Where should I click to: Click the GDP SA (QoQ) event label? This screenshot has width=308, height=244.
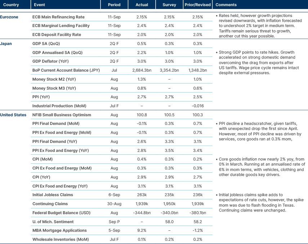coord(46,44)
